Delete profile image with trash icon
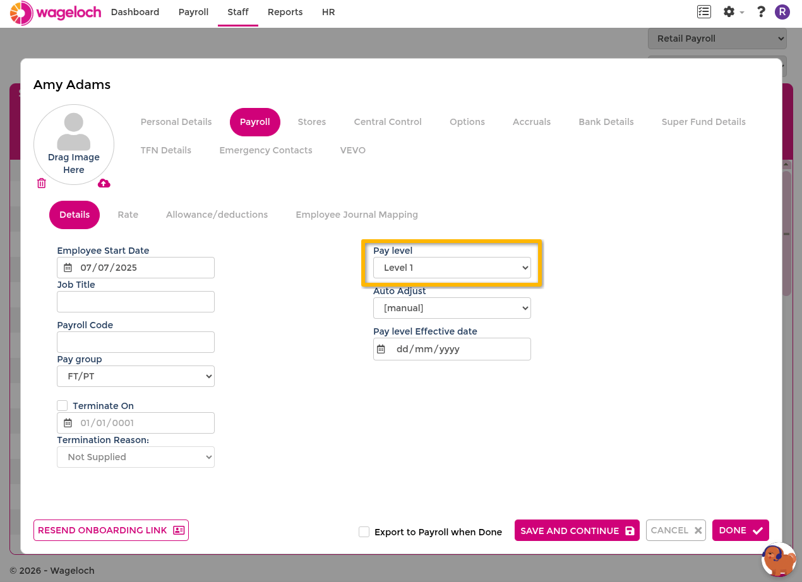 pos(42,183)
